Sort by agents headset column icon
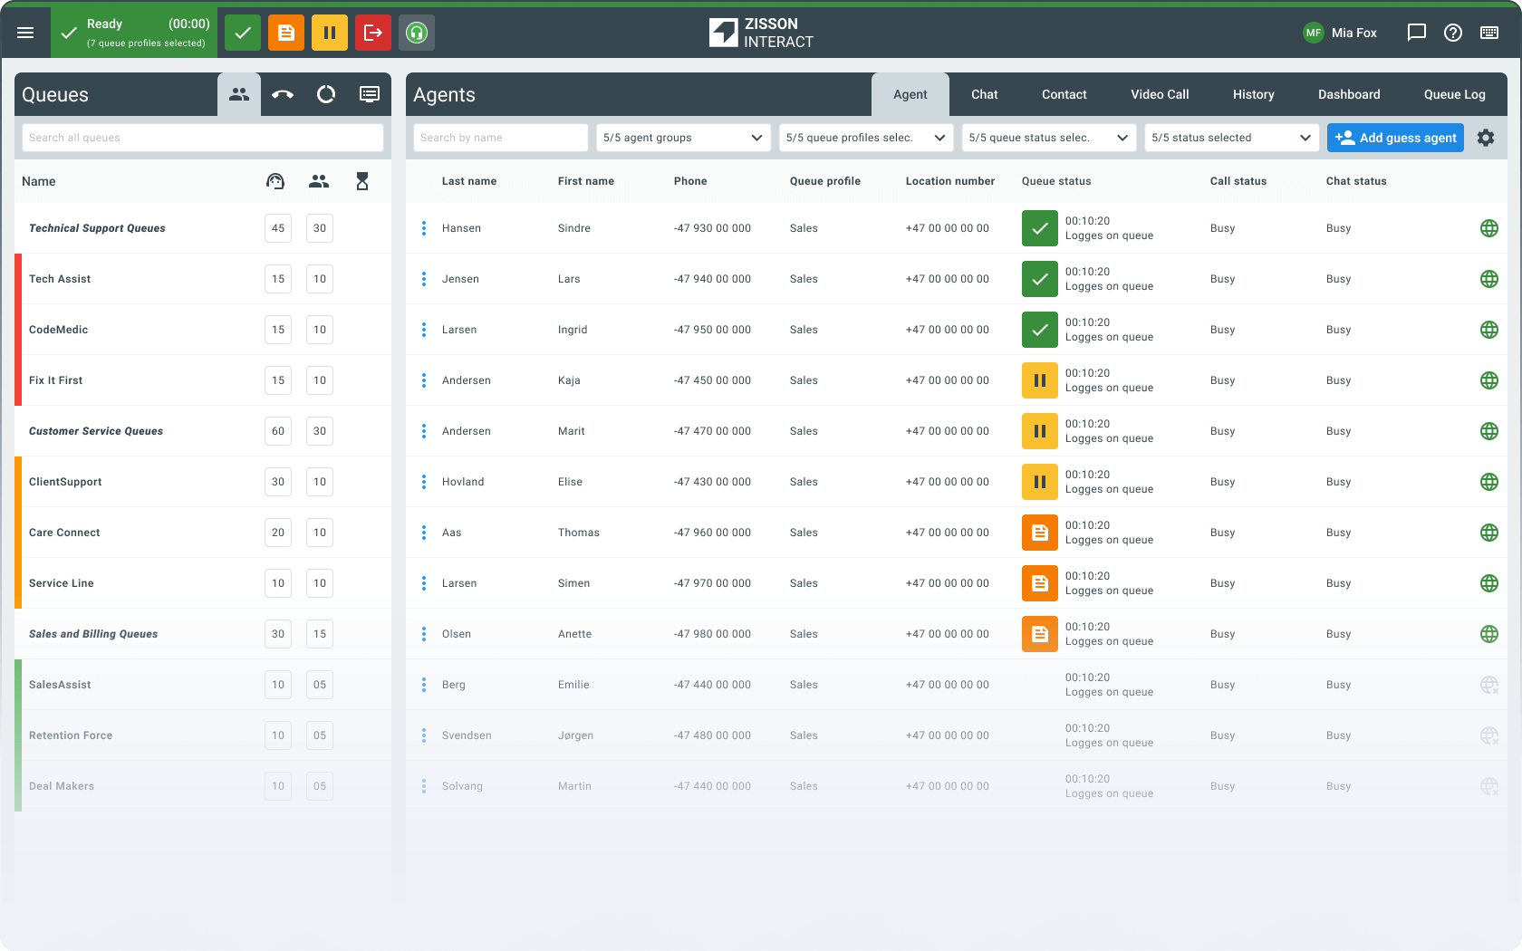Image resolution: width=1522 pixels, height=951 pixels. 275,181
